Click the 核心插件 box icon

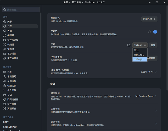[5, 54]
